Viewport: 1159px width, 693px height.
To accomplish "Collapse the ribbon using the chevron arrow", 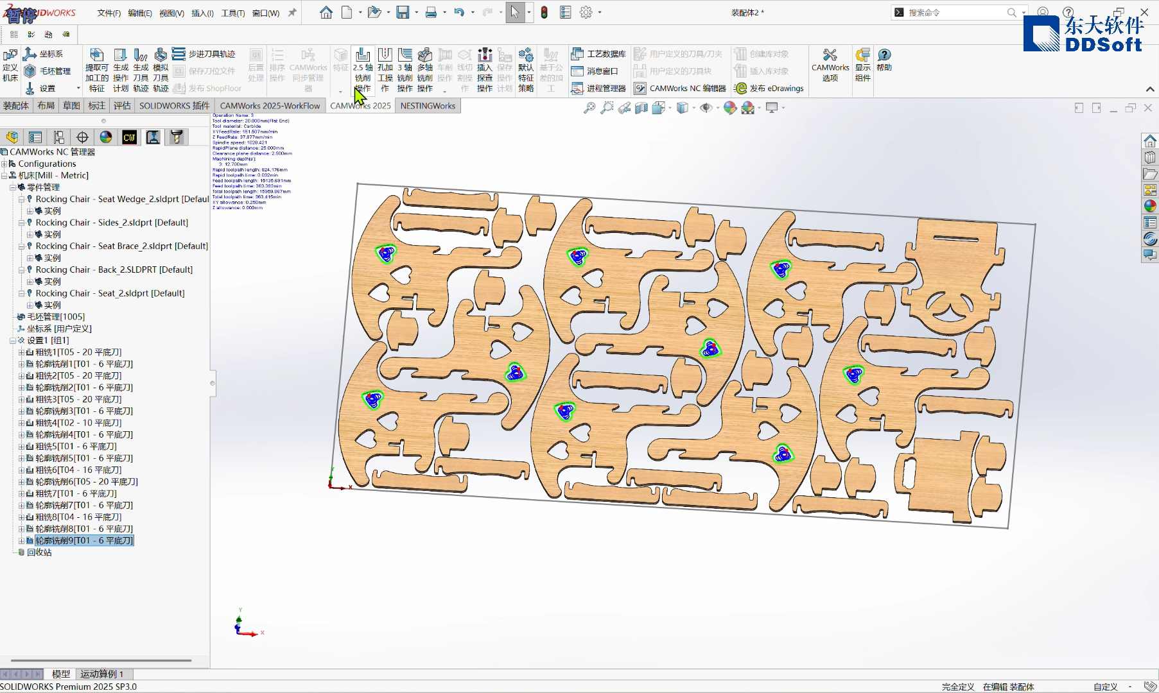I will (x=1150, y=89).
